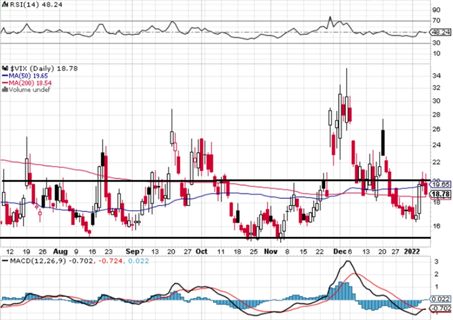Click the 19.65 MA(50) price label

click(x=440, y=185)
